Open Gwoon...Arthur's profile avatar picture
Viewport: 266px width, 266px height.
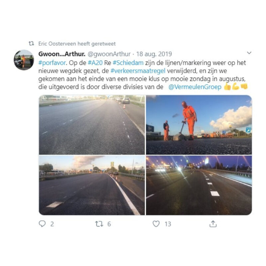click(x=24, y=60)
